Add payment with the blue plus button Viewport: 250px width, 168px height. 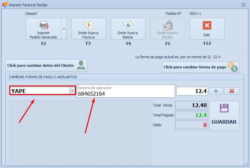216,91
